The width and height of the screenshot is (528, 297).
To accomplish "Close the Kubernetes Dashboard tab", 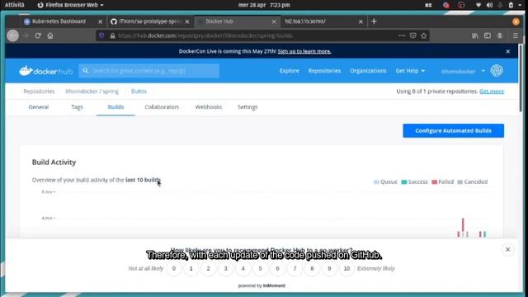I will click(100, 21).
